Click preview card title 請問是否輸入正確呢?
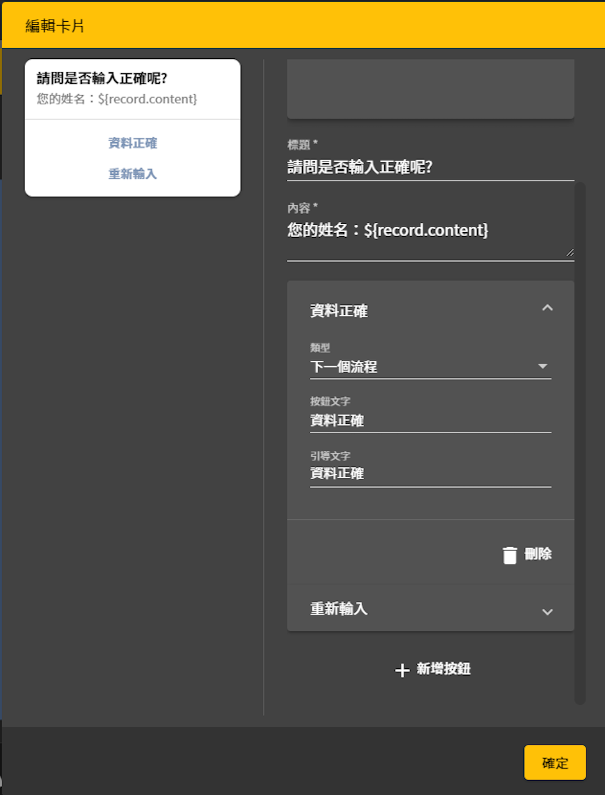 pyautogui.click(x=102, y=78)
